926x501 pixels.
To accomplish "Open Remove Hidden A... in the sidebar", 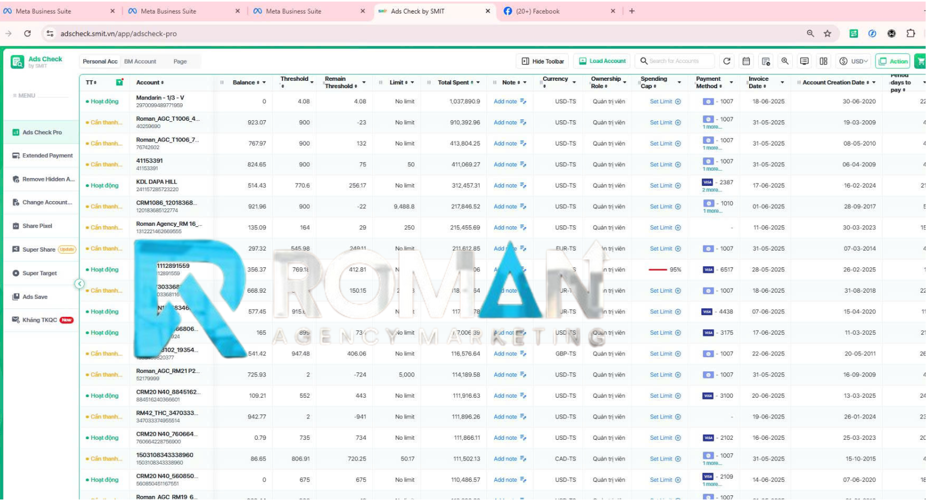I will coord(42,179).
